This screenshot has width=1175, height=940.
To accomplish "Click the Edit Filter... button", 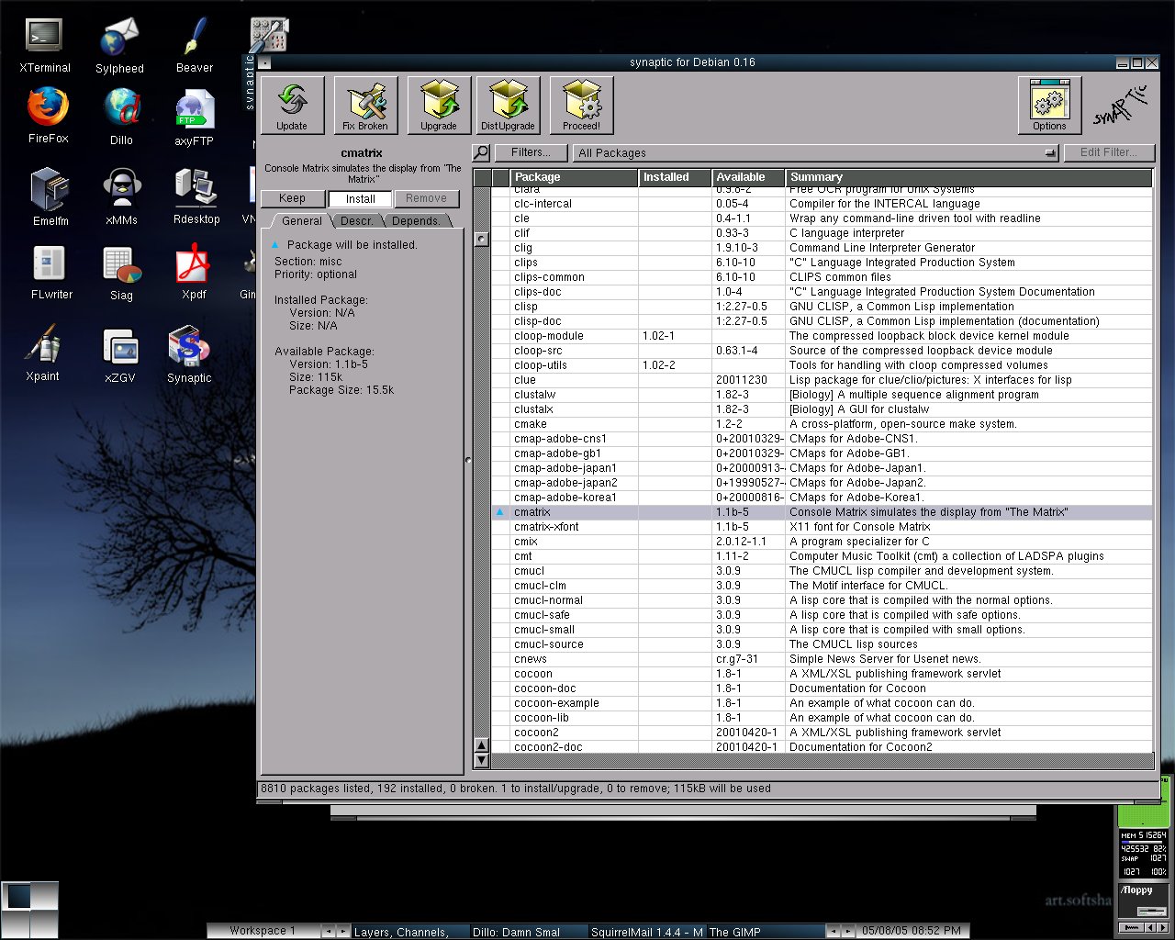I will click(x=1109, y=152).
